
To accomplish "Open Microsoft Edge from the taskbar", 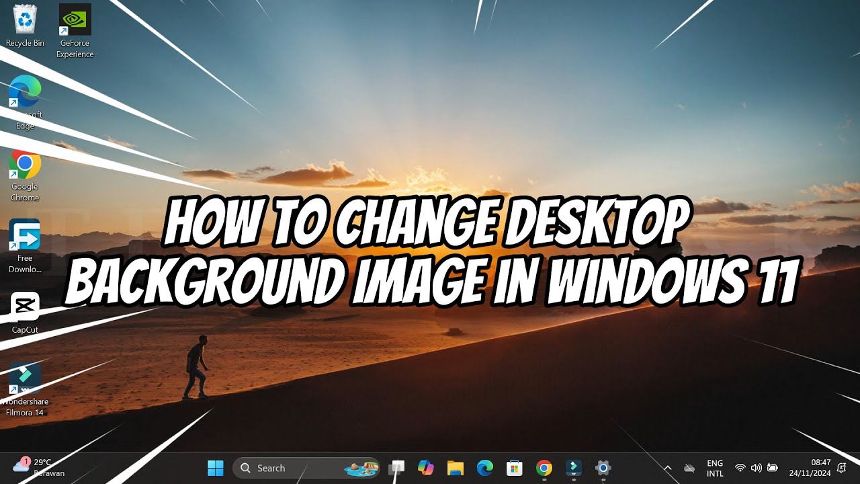I will [485, 468].
